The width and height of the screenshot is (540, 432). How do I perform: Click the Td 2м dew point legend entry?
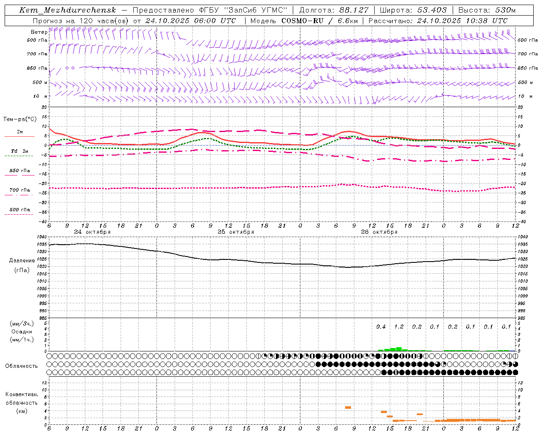tap(19, 151)
